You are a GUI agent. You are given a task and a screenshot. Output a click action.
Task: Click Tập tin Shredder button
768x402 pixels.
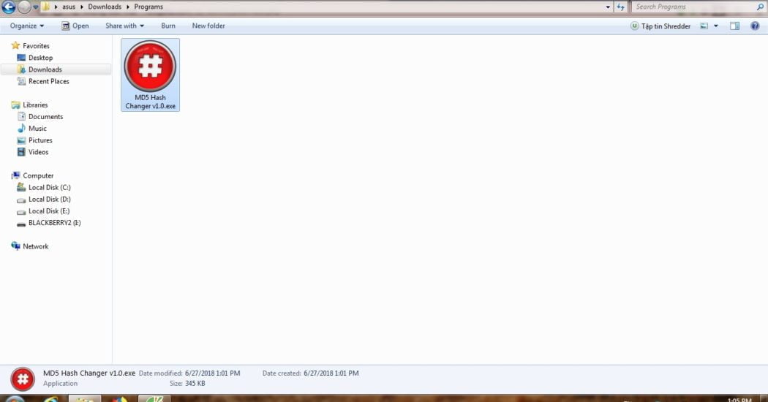pos(660,26)
